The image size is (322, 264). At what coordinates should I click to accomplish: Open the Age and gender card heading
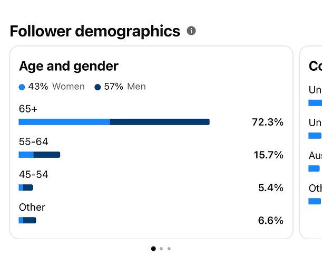(x=69, y=66)
